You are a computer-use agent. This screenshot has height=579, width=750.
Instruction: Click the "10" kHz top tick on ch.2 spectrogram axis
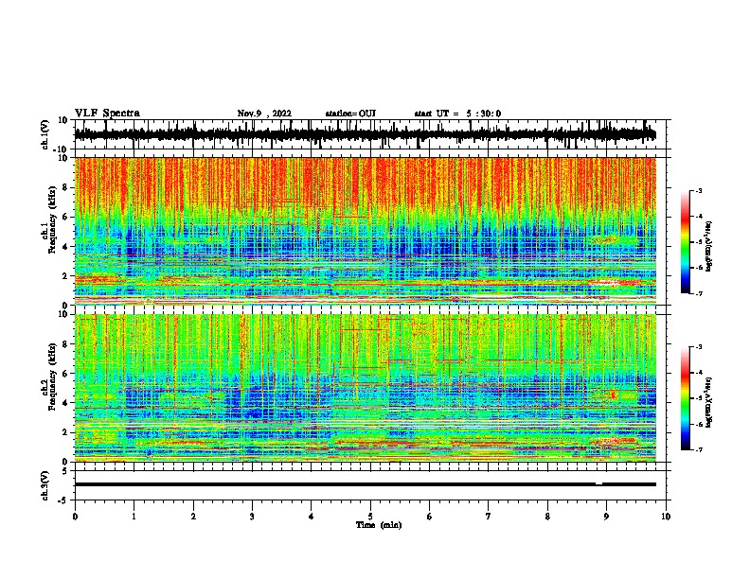(63, 314)
